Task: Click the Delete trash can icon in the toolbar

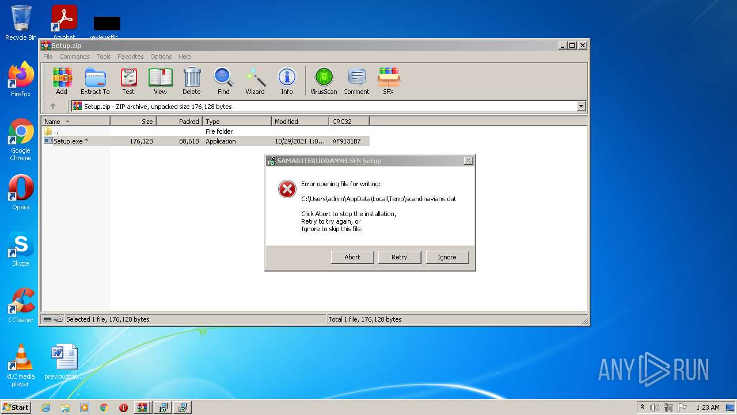Action: pyautogui.click(x=192, y=81)
